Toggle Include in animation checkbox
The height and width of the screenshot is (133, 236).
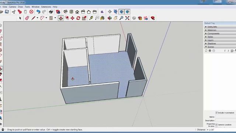[216, 113]
